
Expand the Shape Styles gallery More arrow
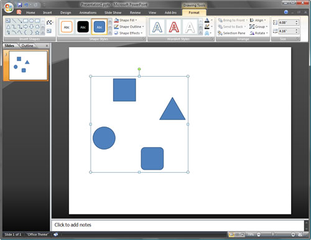click(110, 32)
